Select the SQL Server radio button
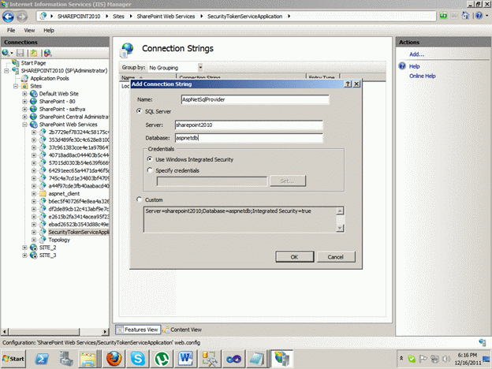 pos(139,111)
